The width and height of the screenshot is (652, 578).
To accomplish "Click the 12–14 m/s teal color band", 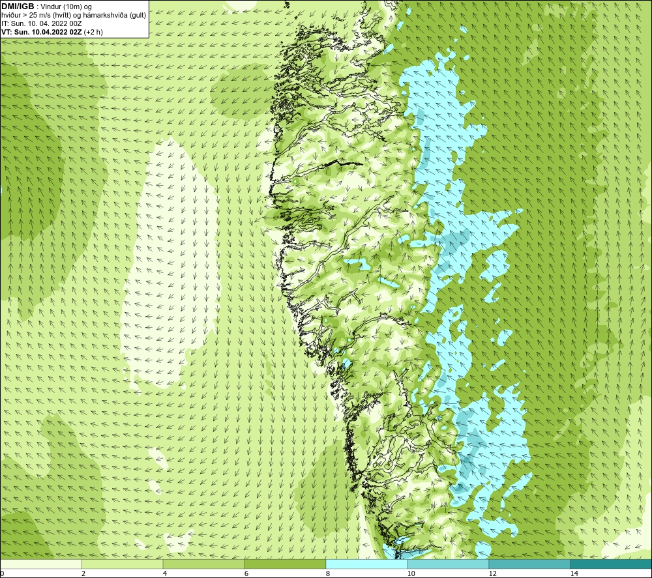I will click(529, 564).
